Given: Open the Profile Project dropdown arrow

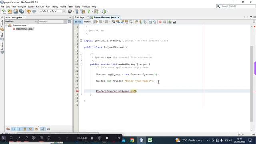Looking at the screenshot, I should click(108, 12).
